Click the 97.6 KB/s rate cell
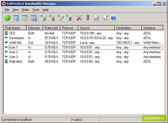 51,38
